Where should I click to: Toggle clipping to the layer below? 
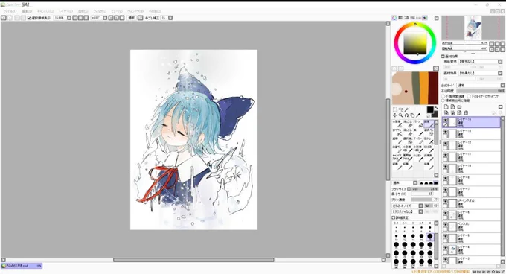pyautogui.click(x=469, y=96)
